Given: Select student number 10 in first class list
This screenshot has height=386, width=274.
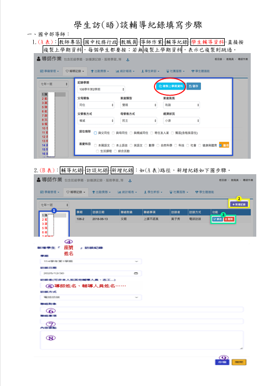Looking at the screenshot, I should (45, 128).
